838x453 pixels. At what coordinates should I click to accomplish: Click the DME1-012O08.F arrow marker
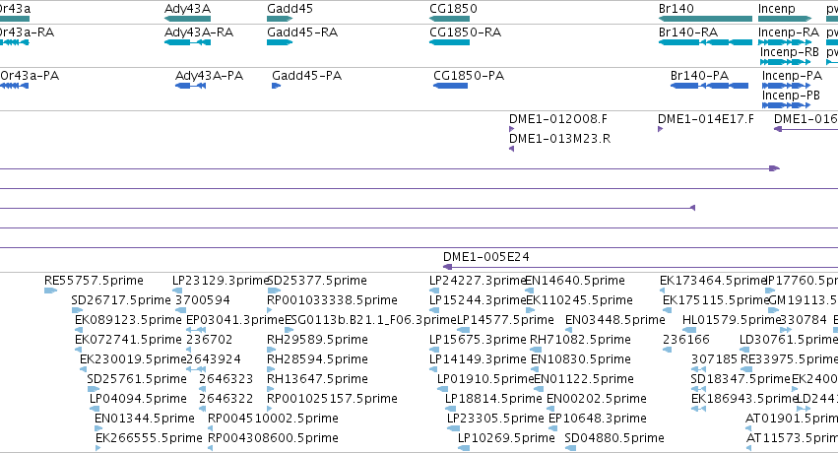pyautogui.click(x=511, y=129)
